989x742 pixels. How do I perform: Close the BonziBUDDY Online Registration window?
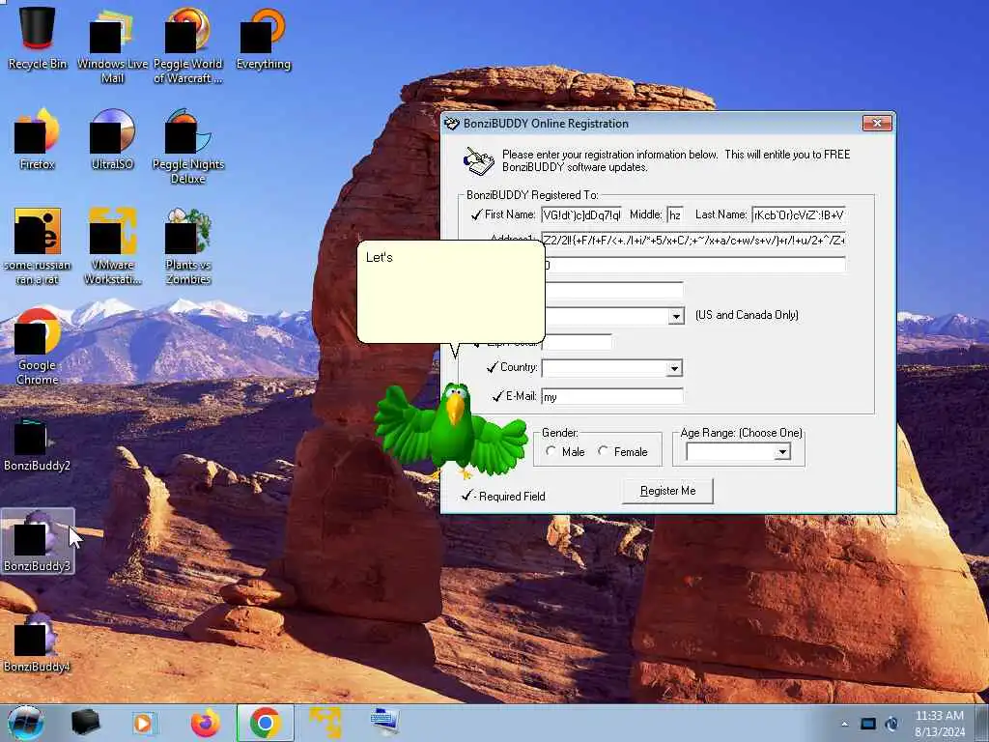click(877, 123)
